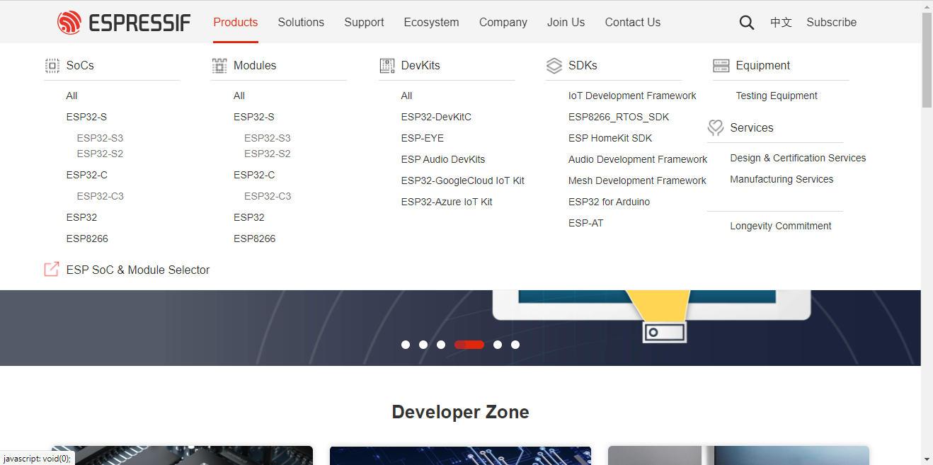Select All under the Modules column
The height and width of the screenshot is (465, 933).
(x=239, y=96)
